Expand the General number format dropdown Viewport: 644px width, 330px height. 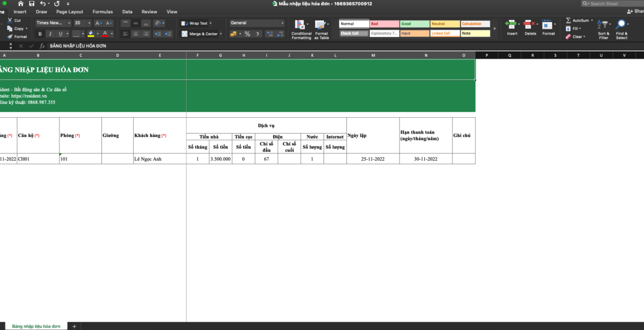click(x=282, y=23)
